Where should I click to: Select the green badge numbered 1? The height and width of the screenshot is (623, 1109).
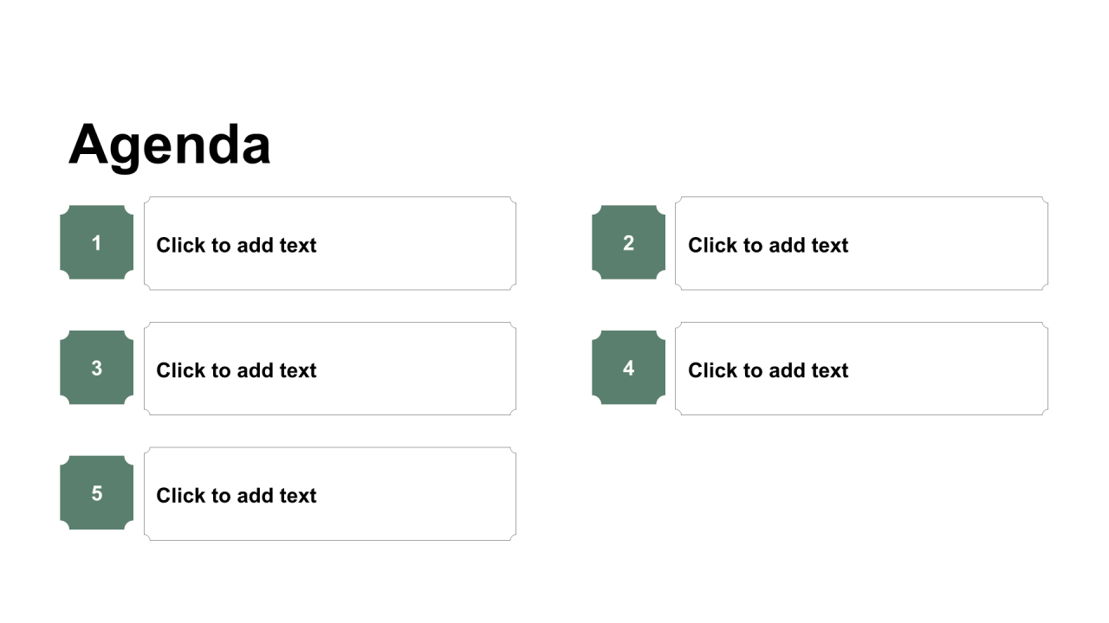(x=96, y=242)
